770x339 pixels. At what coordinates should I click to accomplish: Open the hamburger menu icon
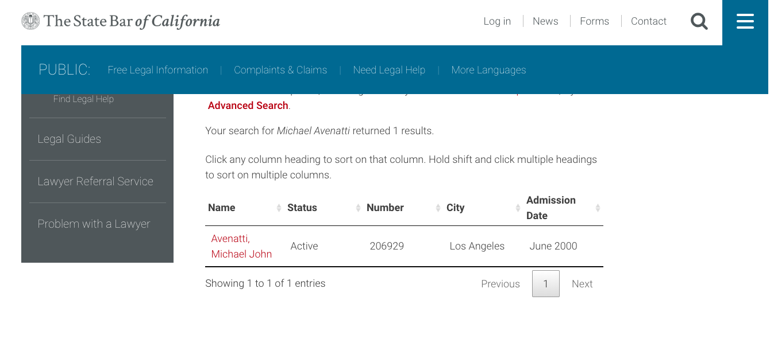click(x=745, y=22)
